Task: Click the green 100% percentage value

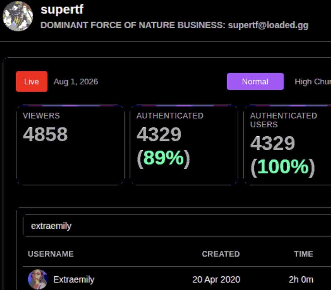Action: [283, 167]
